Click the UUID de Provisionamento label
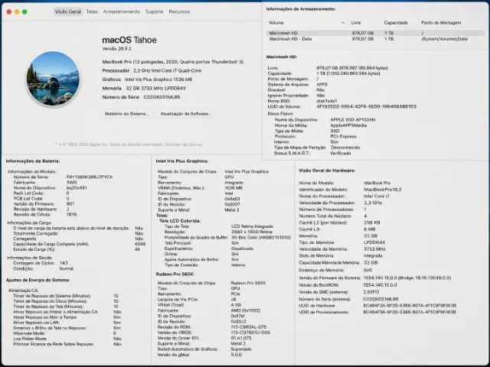This screenshot has height=367, width=490. pos(323,312)
